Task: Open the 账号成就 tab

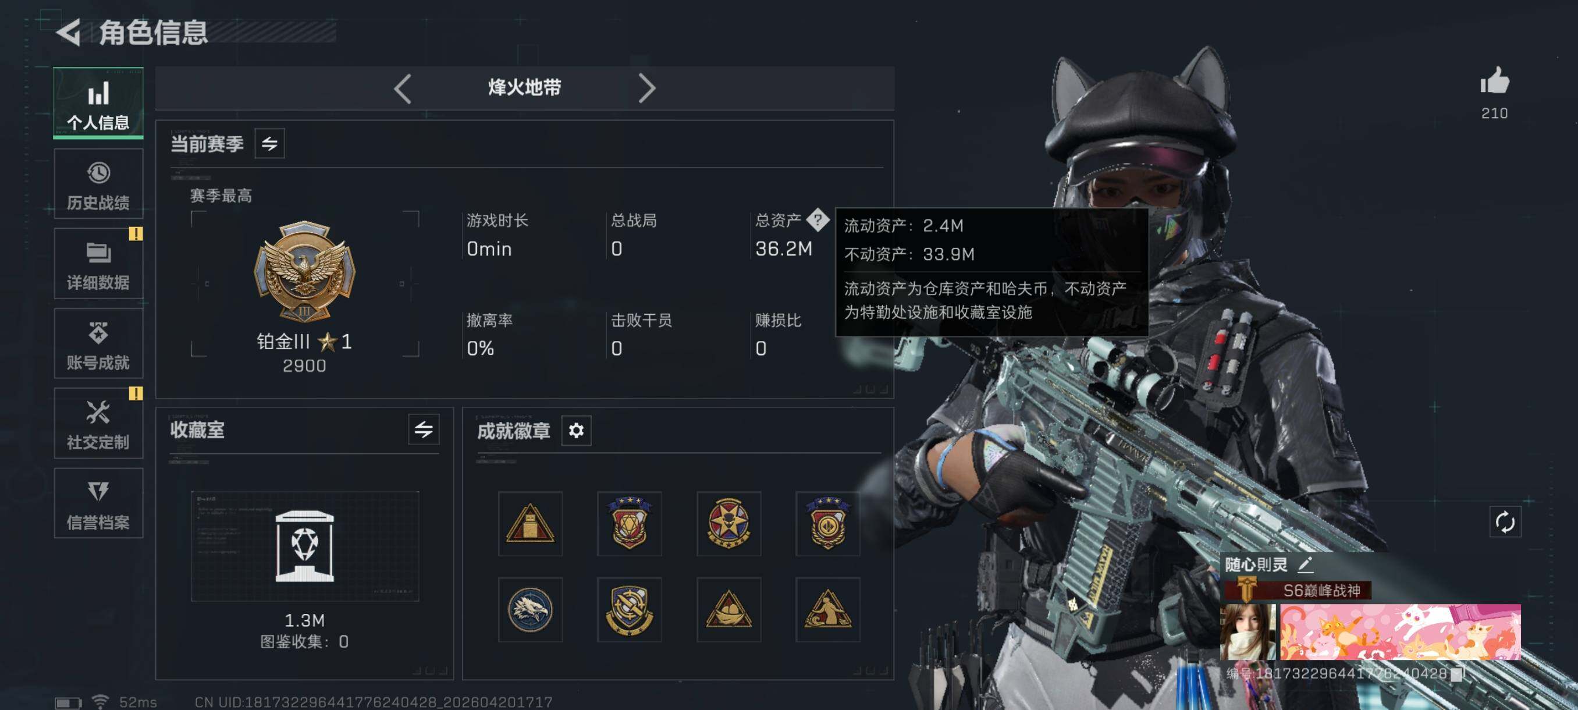Action: click(99, 344)
